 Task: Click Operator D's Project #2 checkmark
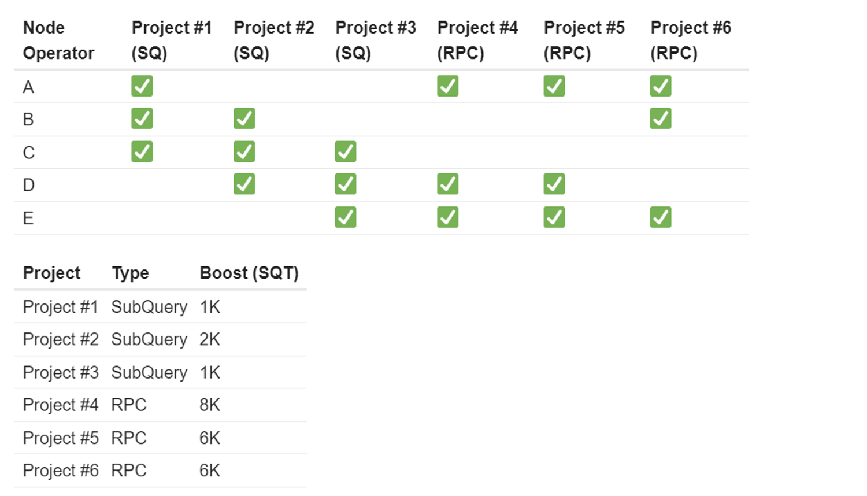pos(244,184)
